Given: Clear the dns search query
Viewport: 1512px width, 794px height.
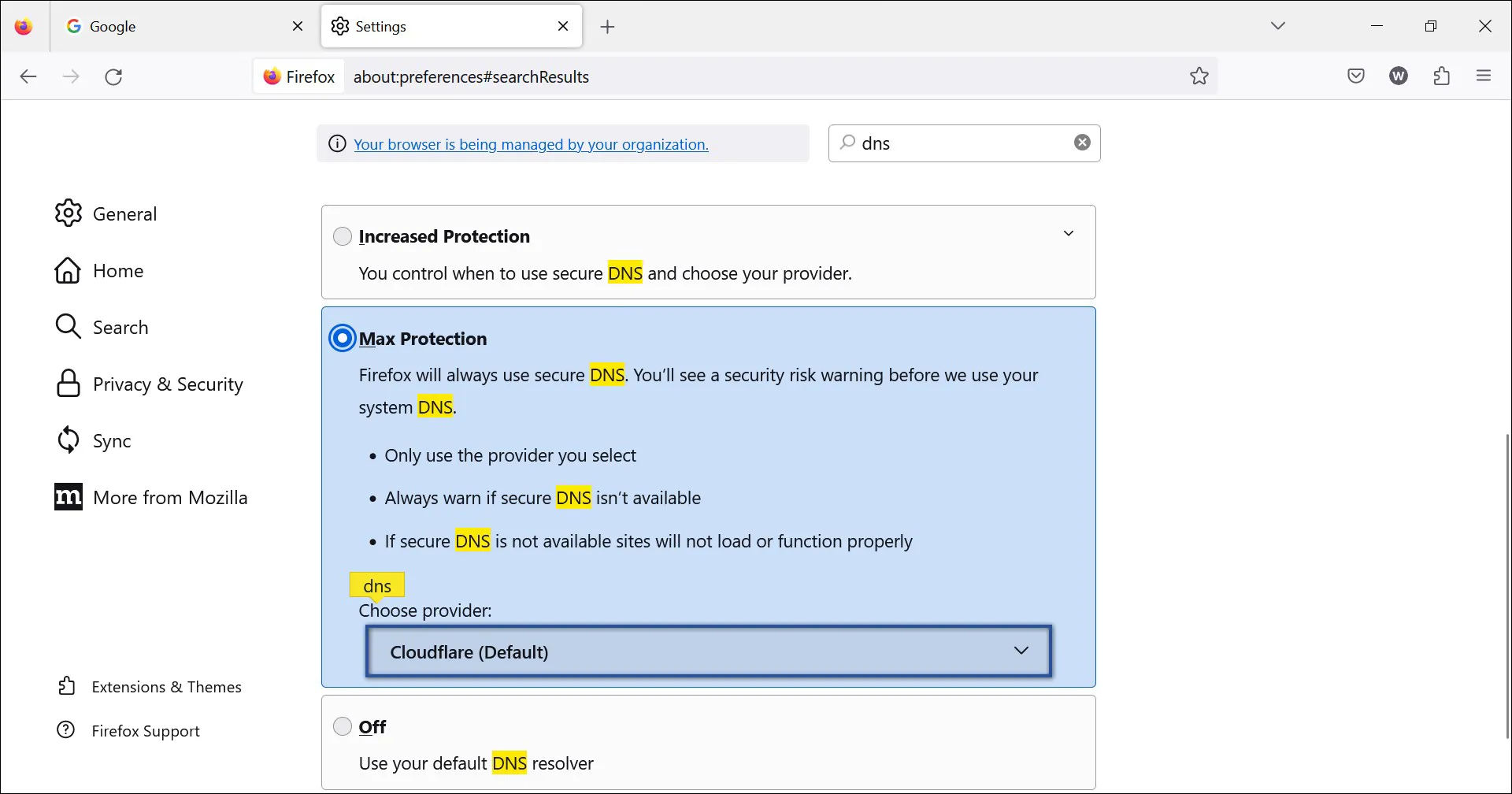Looking at the screenshot, I should coord(1082,143).
